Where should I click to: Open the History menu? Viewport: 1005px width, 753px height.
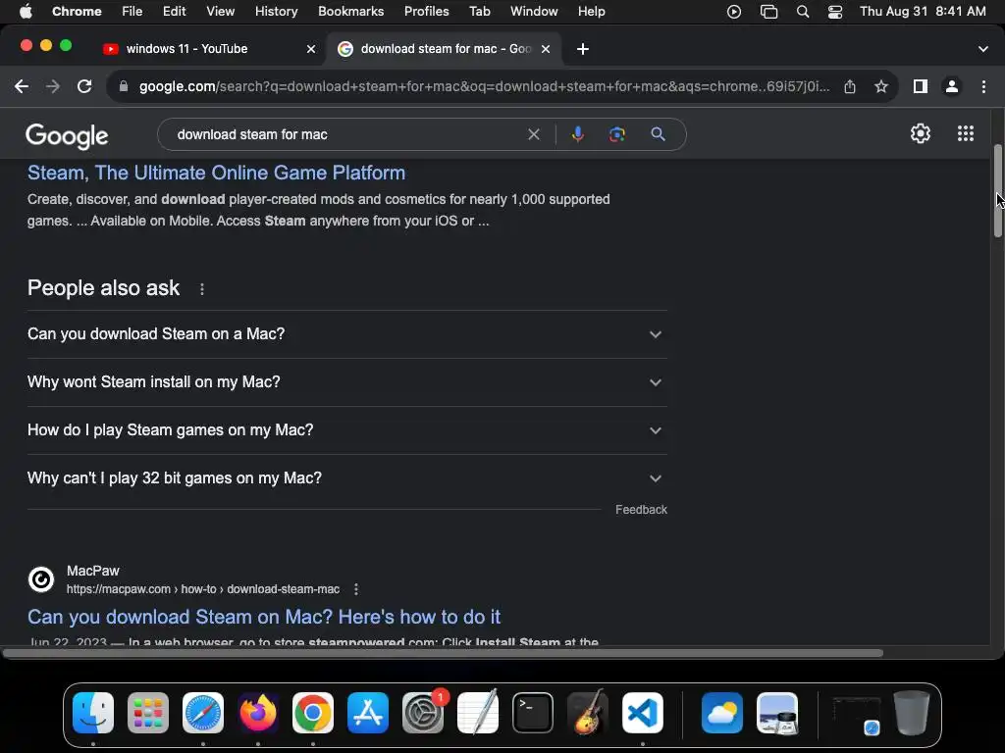tap(276, 12)
